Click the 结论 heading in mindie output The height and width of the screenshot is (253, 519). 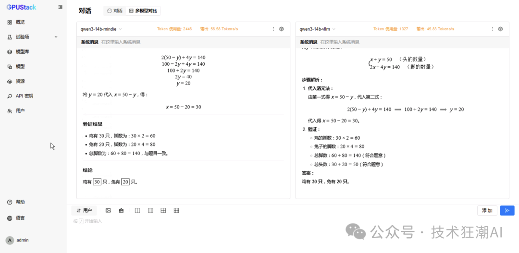(x=88, y=170)
